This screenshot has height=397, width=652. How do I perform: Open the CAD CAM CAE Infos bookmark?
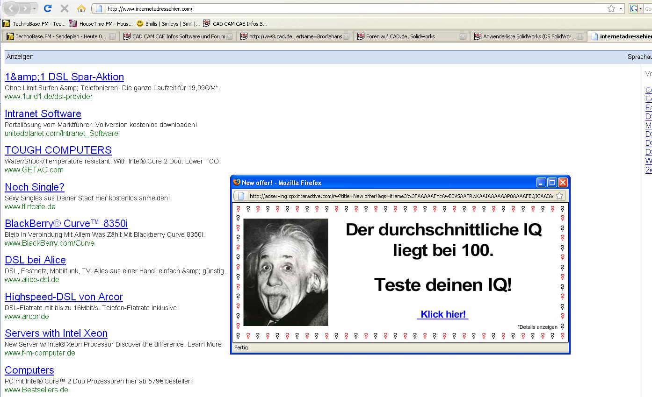pyautogui.click(x=235, y=23)
